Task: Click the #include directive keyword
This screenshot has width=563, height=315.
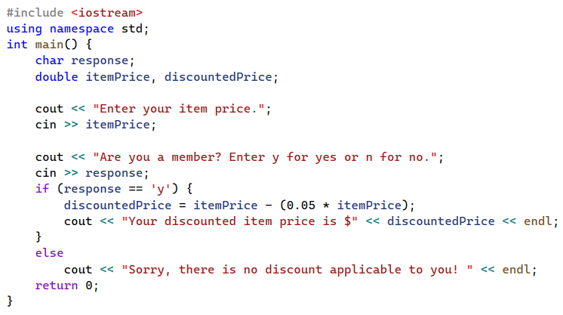Action: click(35, 13)
